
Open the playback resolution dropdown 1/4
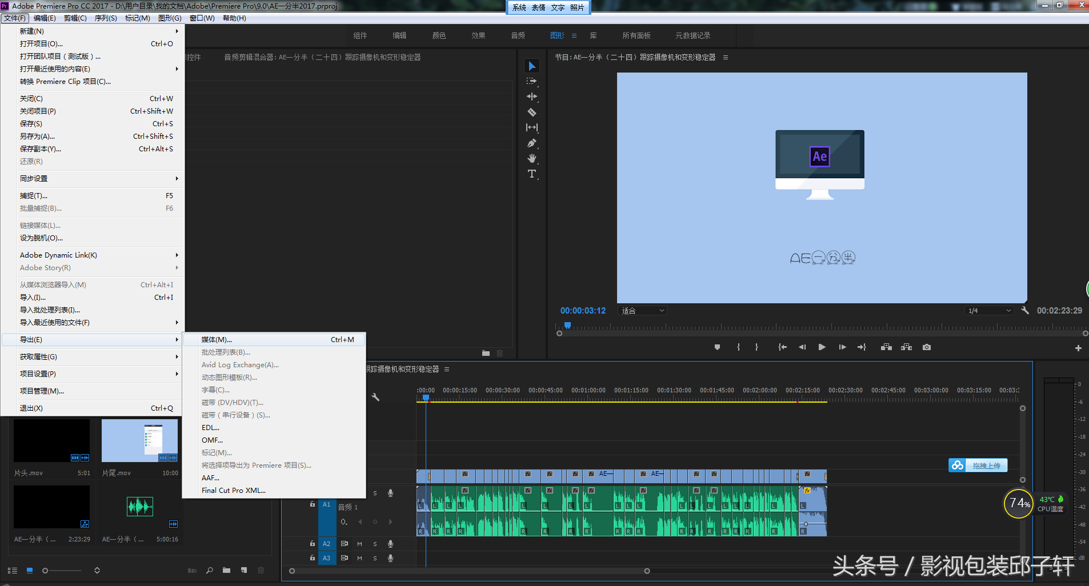coord(990,311)
